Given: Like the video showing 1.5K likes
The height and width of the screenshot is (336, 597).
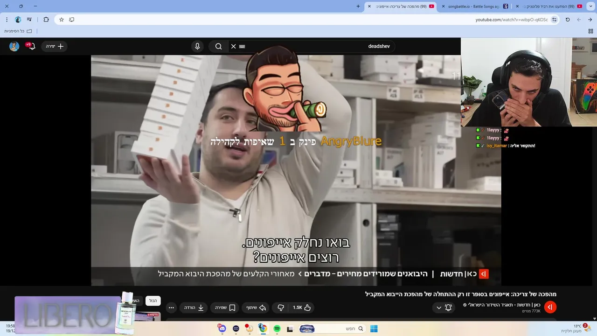Looking at the screenshot, I should (x=302, y=308).
